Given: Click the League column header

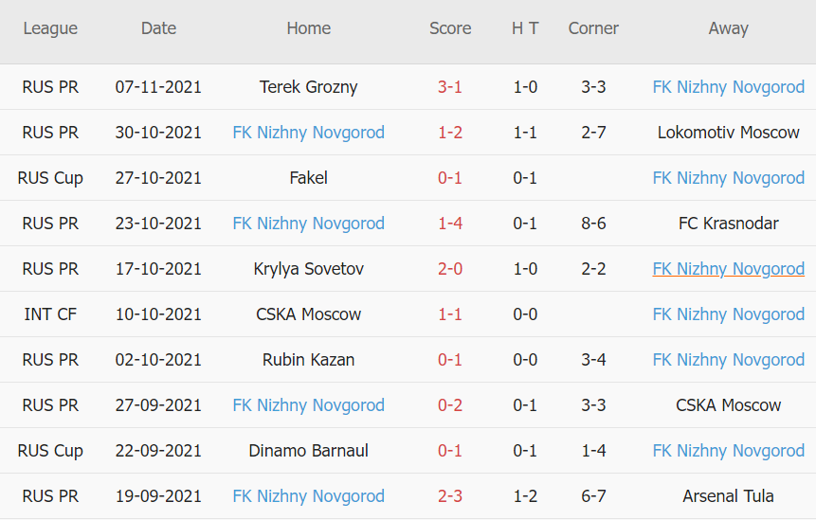Looking at the screenshot, I should tap(50, 28).
